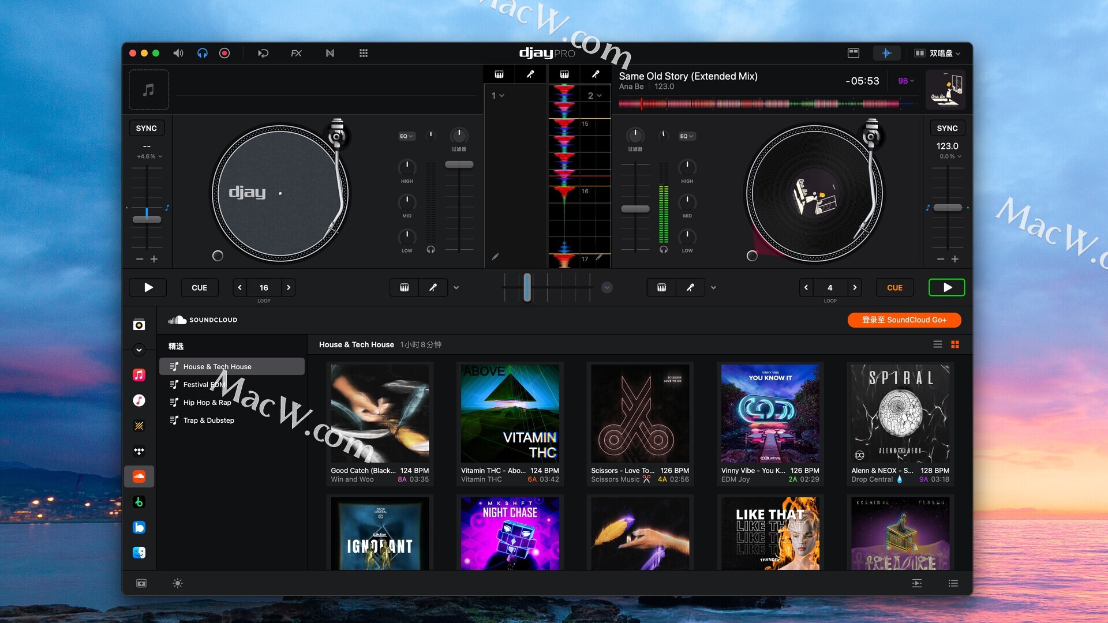The height and width of the screenshot is (623, 1108).
Task: Select Festival EDM playlist
Action: pos(232,384)
